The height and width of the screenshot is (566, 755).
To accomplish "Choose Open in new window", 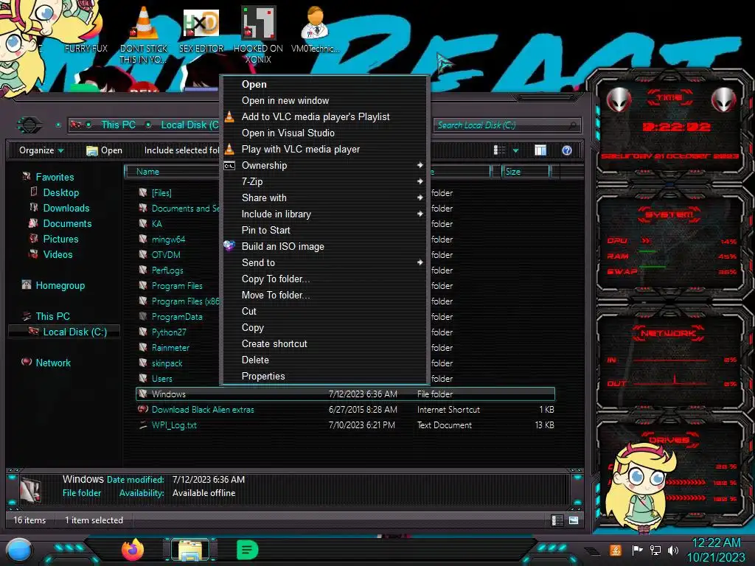I will (324, 100).
